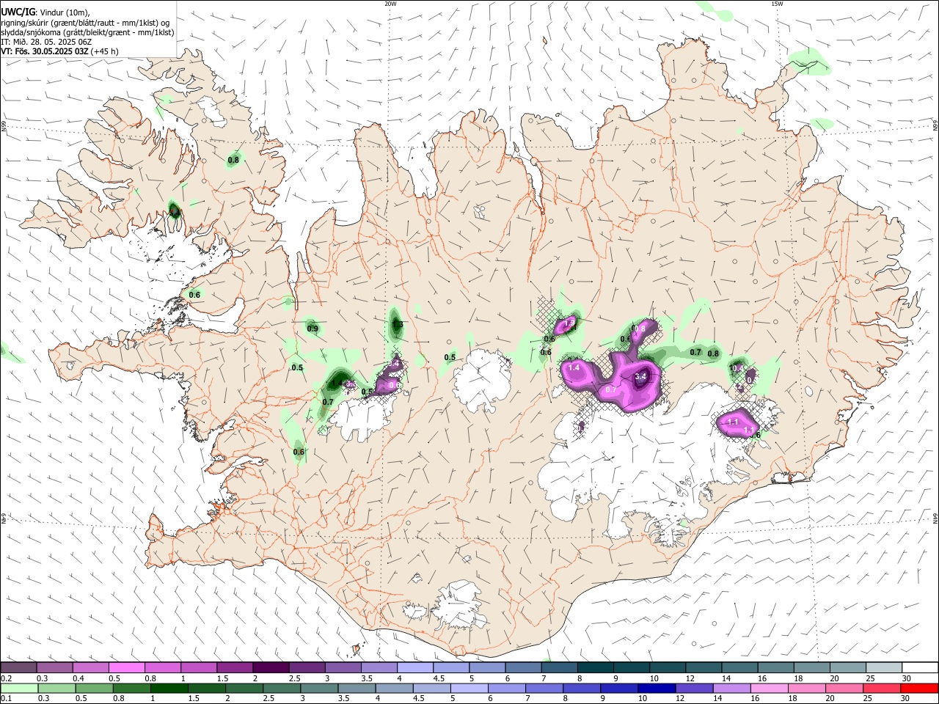This screenshot has height=704, width=939.
Task: Click the bottom legend row's 0.1 label
Action: pos(7,699)
